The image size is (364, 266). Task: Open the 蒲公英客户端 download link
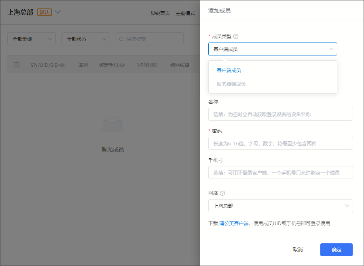(234, 223)
